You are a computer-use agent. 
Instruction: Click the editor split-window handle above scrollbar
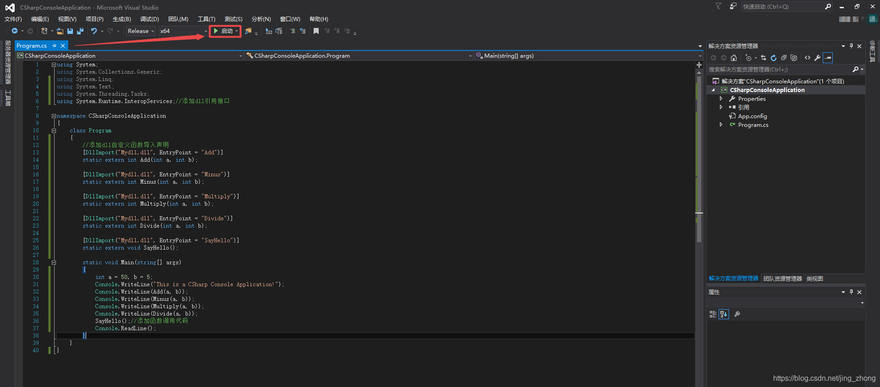coord(699,65)
